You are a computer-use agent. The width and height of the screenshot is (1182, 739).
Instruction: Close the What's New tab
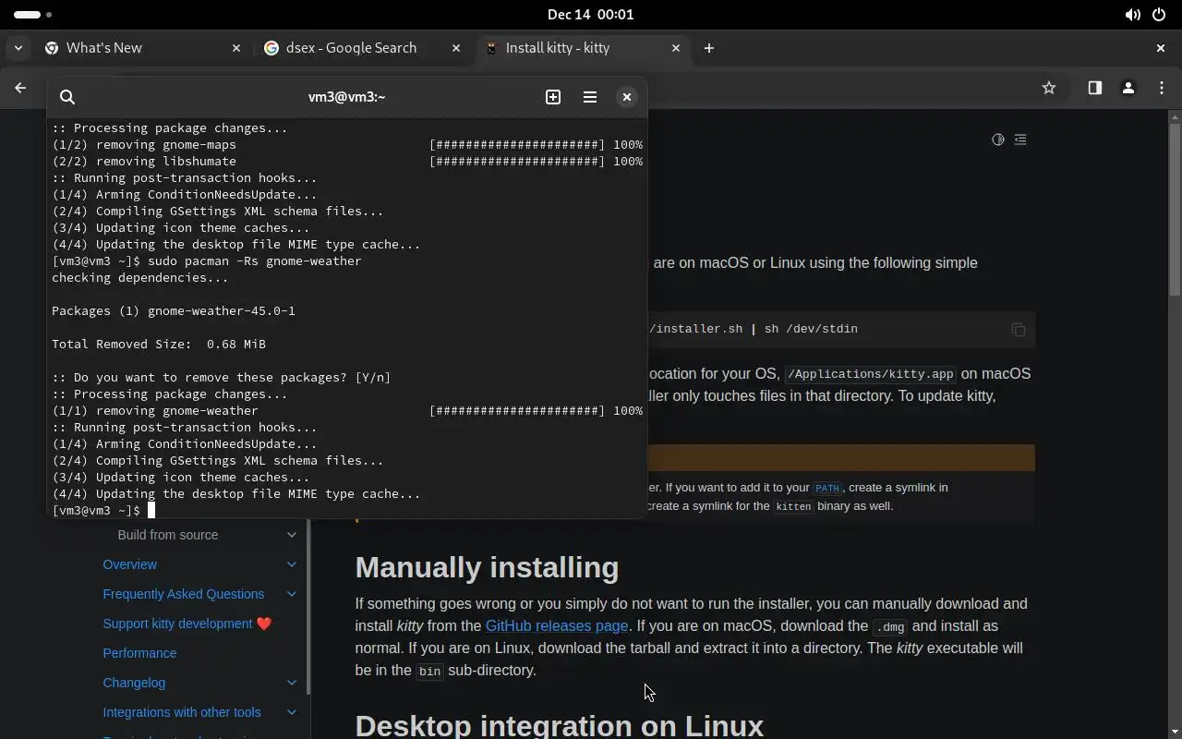point(236,48)
